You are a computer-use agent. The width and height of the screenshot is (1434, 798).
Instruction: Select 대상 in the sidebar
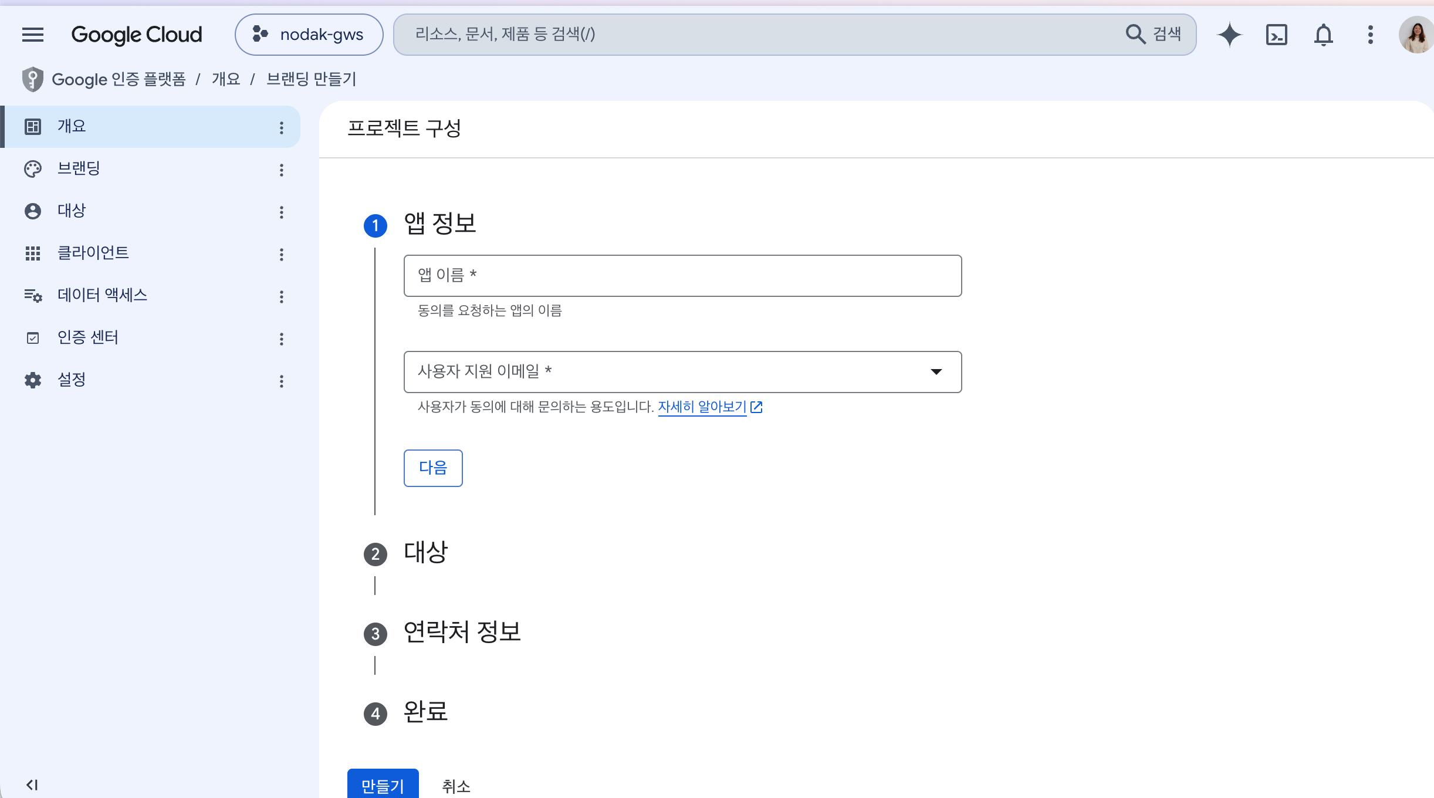(151, 211)
